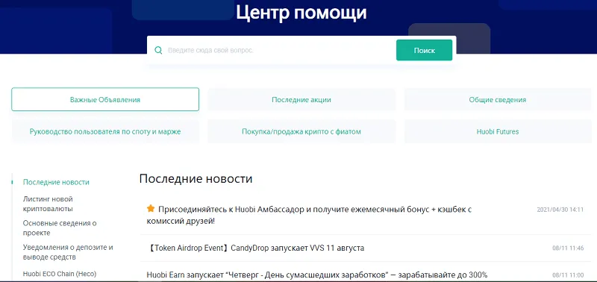
Task: Open the Общие сведения category
Action: 498,100
